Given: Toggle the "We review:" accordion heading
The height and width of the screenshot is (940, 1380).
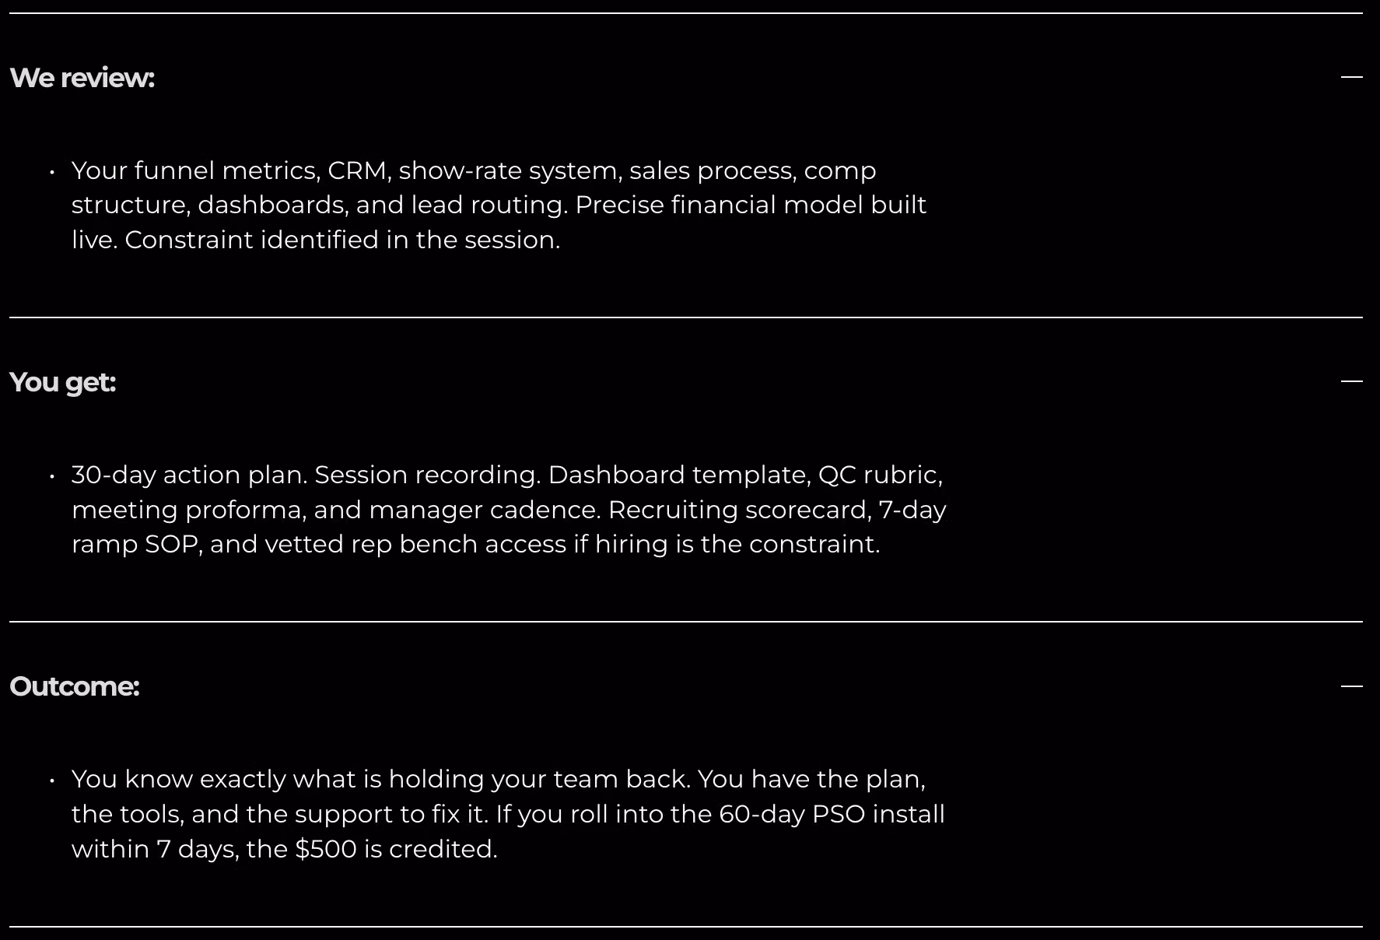Looking at the screenshot, I should click(82, 78).
